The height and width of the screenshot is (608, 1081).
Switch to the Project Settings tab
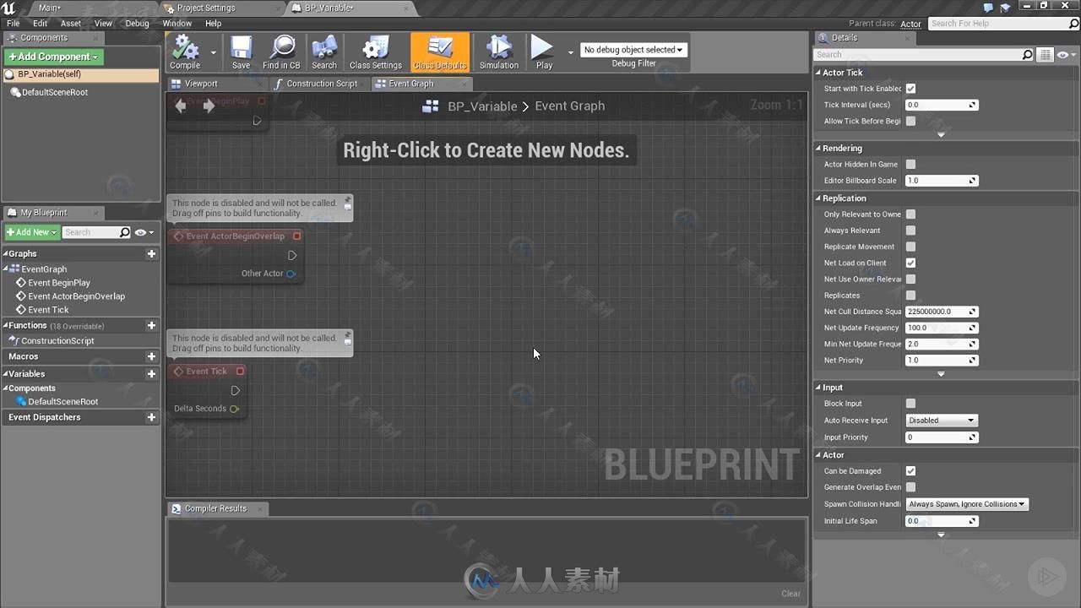(205, 8)
